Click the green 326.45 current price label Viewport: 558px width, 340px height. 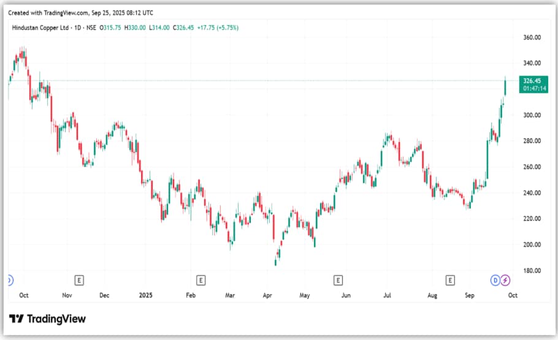click(531, 80)
